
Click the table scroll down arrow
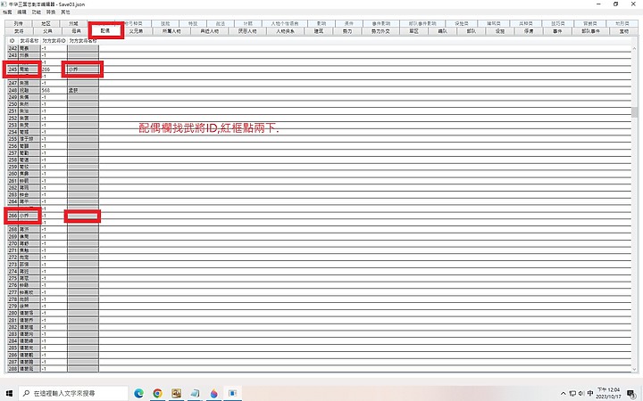pyautogui.click(x=635, y=369)
